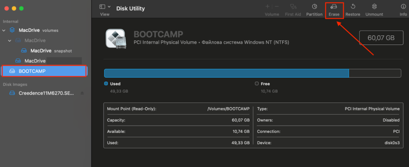Click the Disk Images section header
The width and height of the screenshot is (409, 167).
click(15, 84)
